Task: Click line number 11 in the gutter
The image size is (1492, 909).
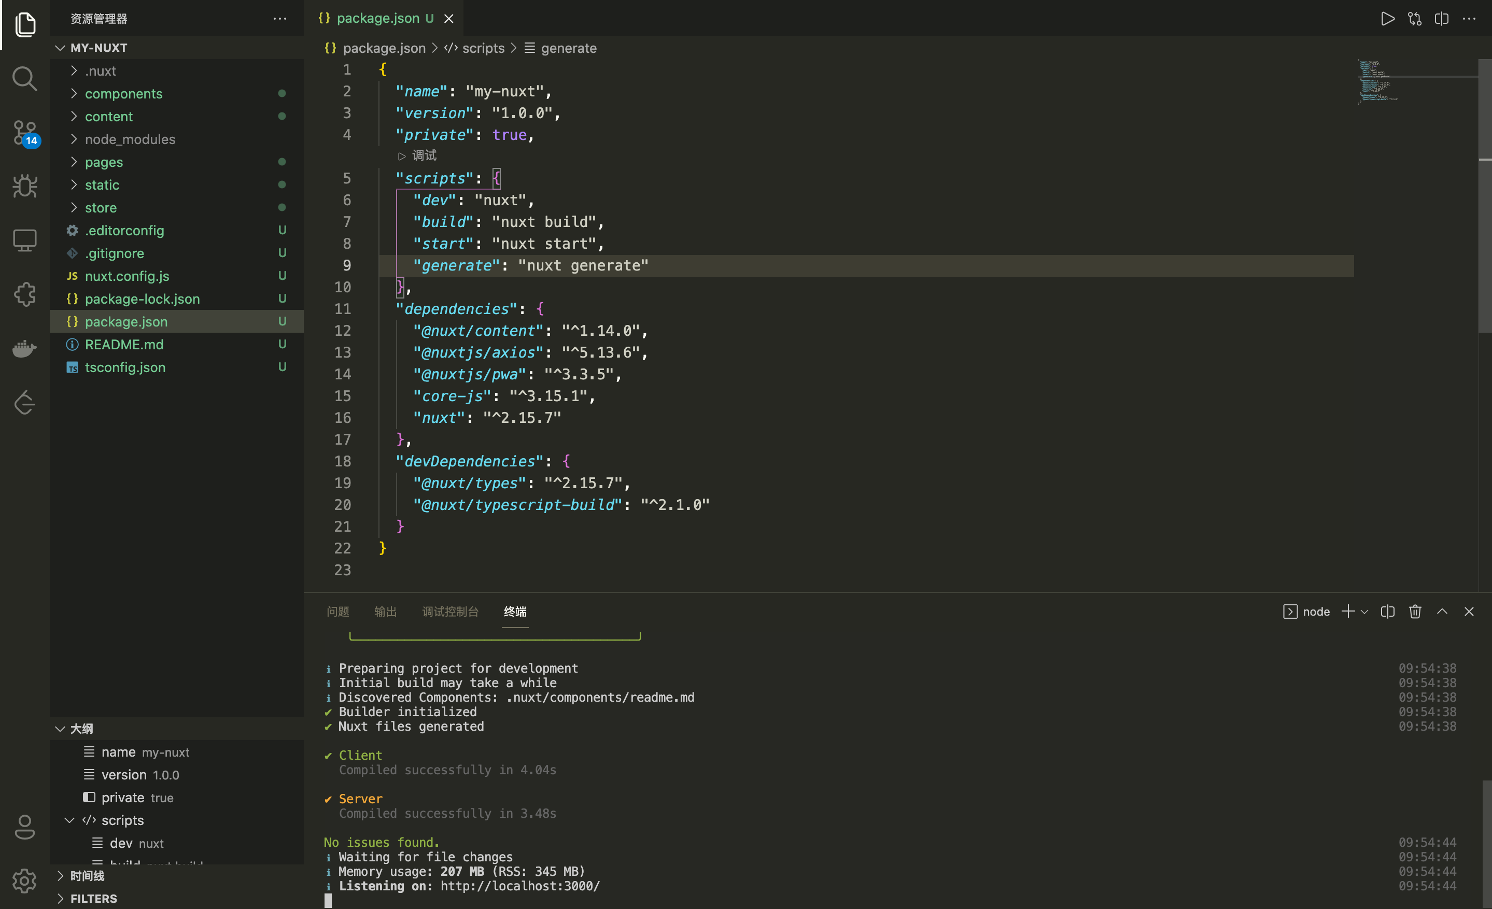Action: (343, 309)
